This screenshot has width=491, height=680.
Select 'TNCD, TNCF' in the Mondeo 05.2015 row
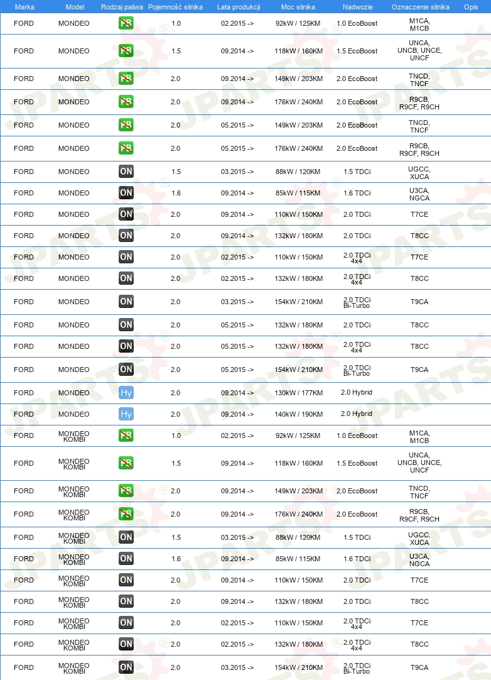(x=419, y=126)
